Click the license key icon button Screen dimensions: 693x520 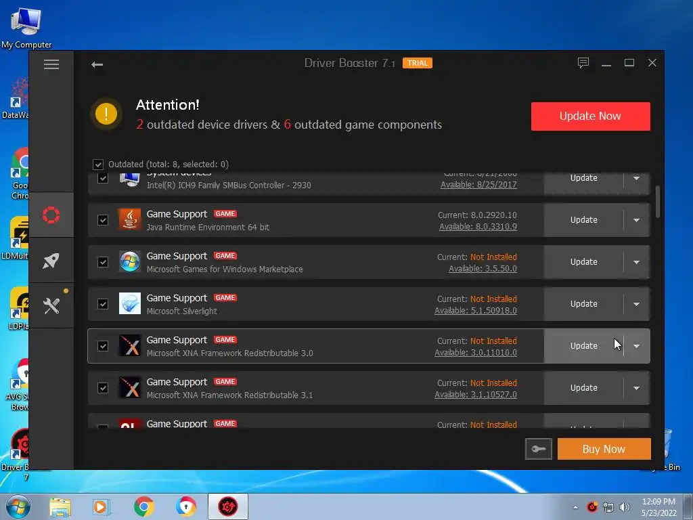(x=538, y=449)
